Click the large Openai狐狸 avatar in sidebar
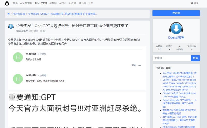The image size is (207, 128). [x=176, y=28]
